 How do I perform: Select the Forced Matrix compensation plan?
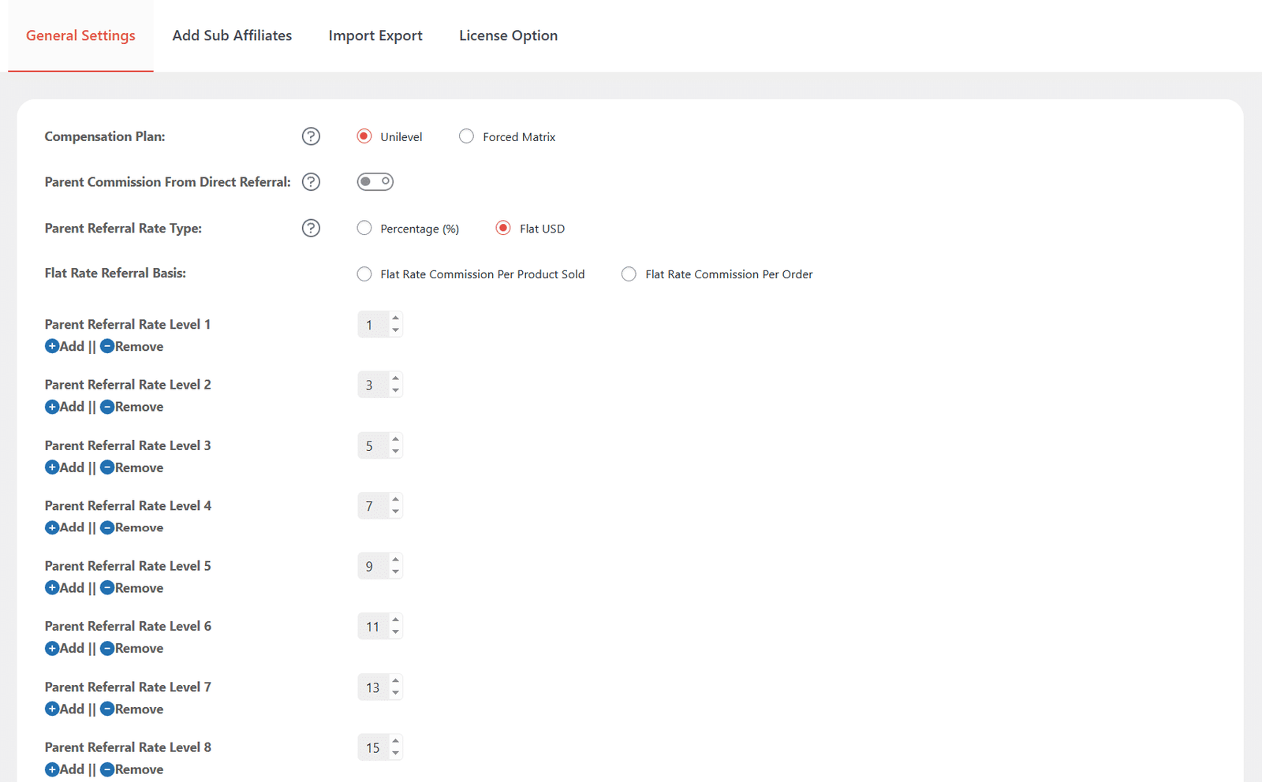[x=467, y=136]
